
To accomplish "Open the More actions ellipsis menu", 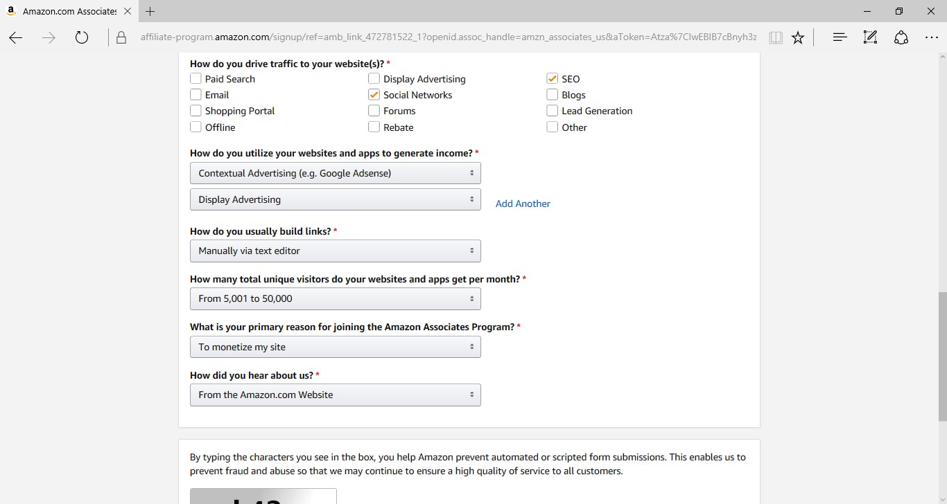I will (932, 37).
